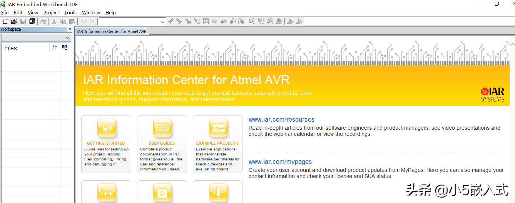The width and height of the screenshot is (515, 203).
Task: Expand the Workspace configuration dropdown
Action: pyautogui.click(x=68, y=38)
